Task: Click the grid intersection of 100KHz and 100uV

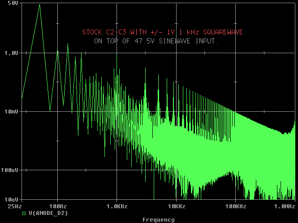Action: click(235, 170)
